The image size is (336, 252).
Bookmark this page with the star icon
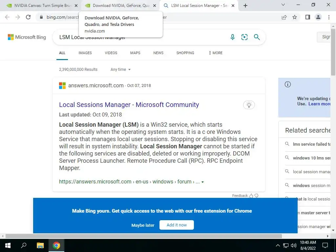295,17
